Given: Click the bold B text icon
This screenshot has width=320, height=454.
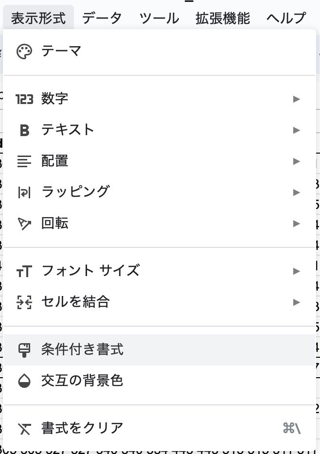Looking at the screenshot, I should [24, 130].
